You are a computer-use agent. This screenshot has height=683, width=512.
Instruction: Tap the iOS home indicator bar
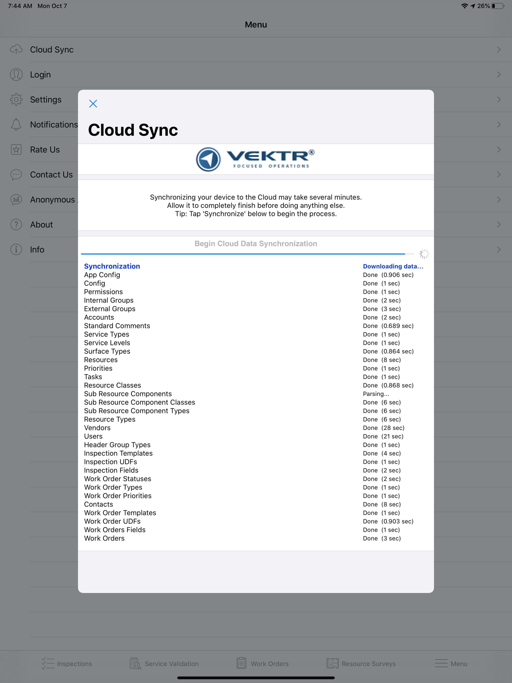(x=256, y=678)
